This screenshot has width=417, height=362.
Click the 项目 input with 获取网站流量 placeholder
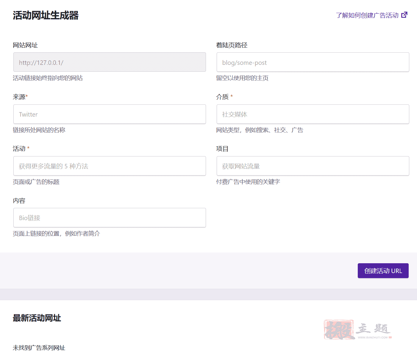[313, 166]
